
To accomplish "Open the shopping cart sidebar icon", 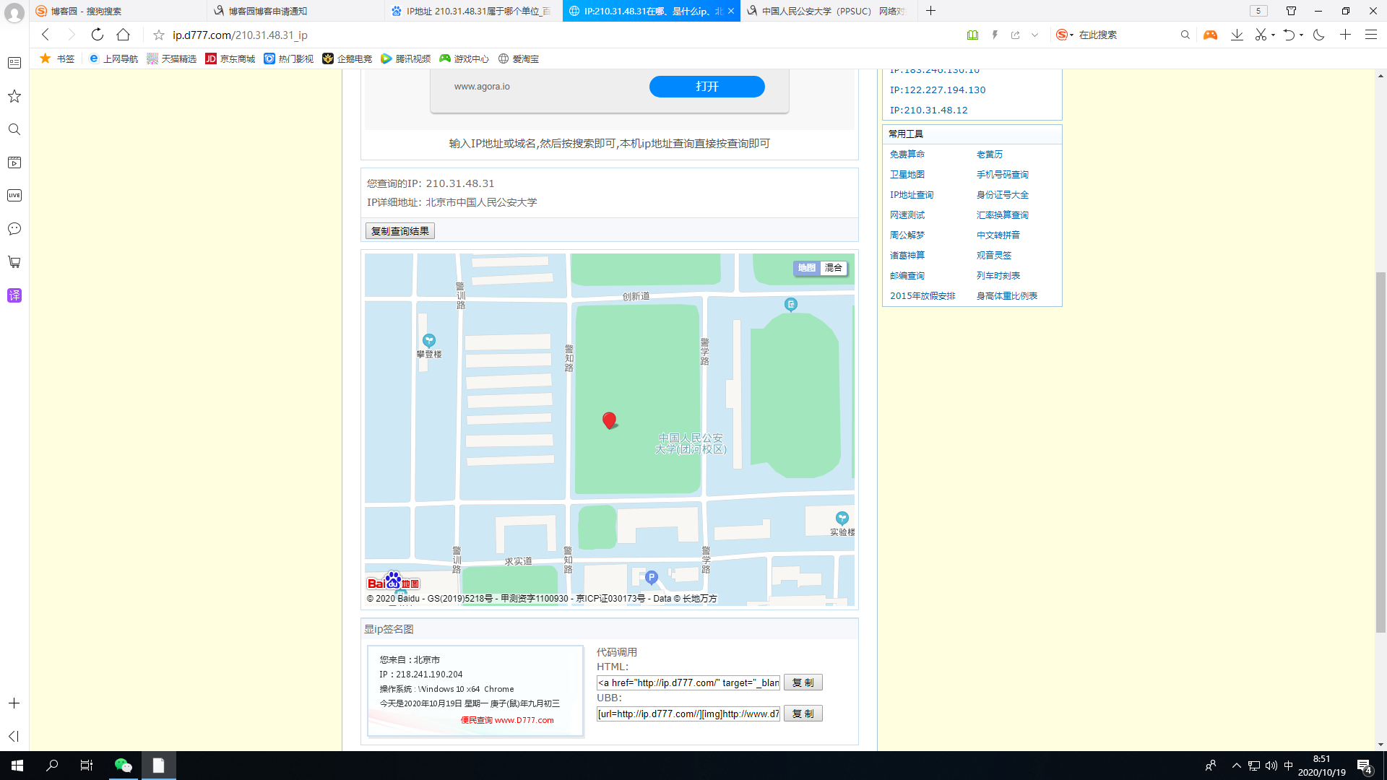I will click(14, 262).
